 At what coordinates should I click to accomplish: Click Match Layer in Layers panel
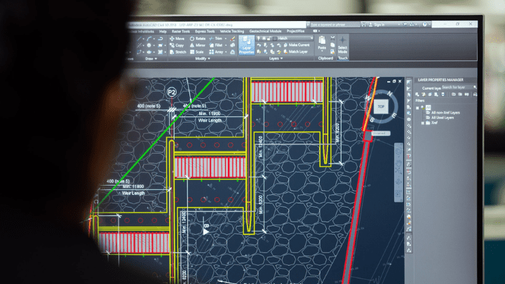[x=297, y=51]
